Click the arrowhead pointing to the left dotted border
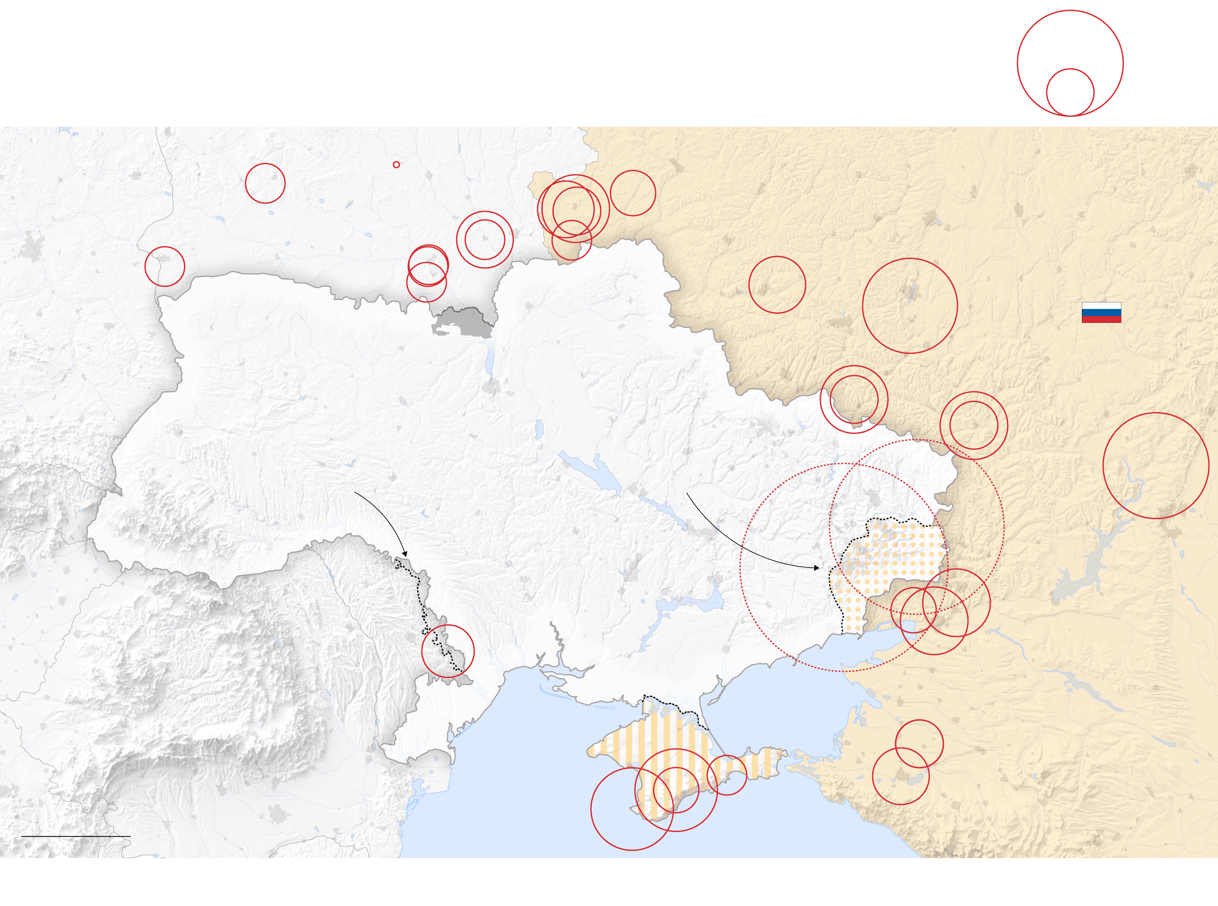Viewport: 1218px width, 906px height. pos(405,554)
